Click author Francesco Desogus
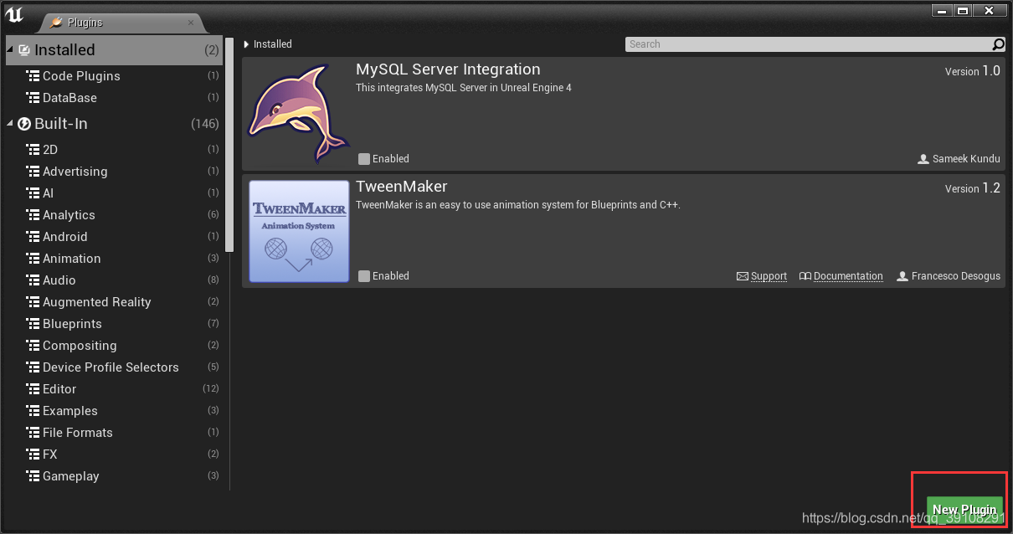This screenshot has height=534, width=1013. (949, 276)
